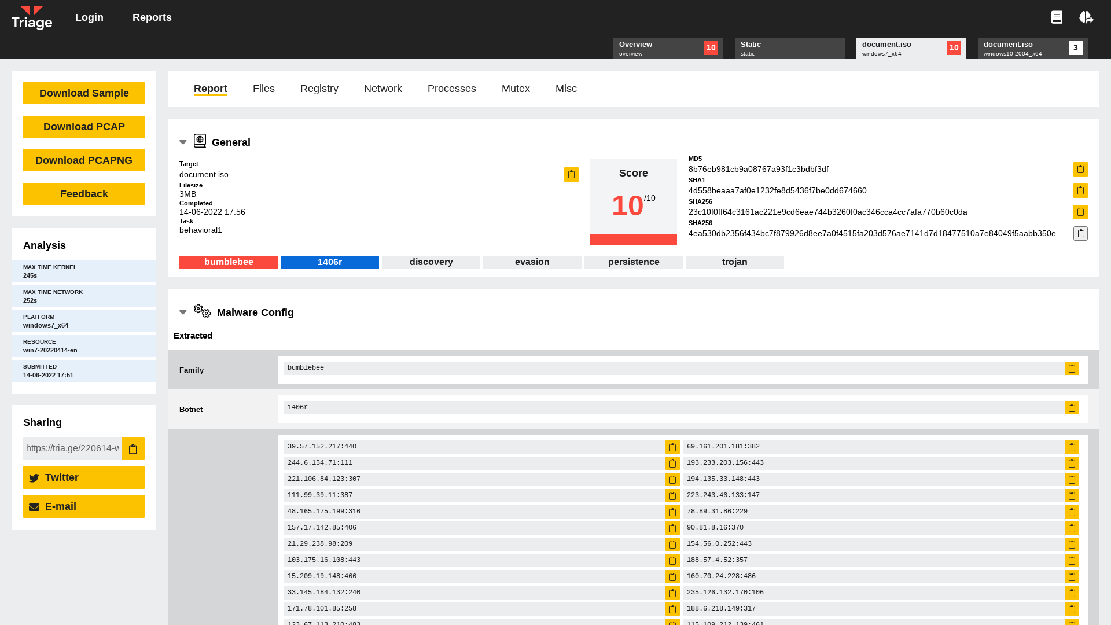Copy SHA256 hash starting 4ea530db2356
1111x625 pixels.
click(x=1080, y=233)
